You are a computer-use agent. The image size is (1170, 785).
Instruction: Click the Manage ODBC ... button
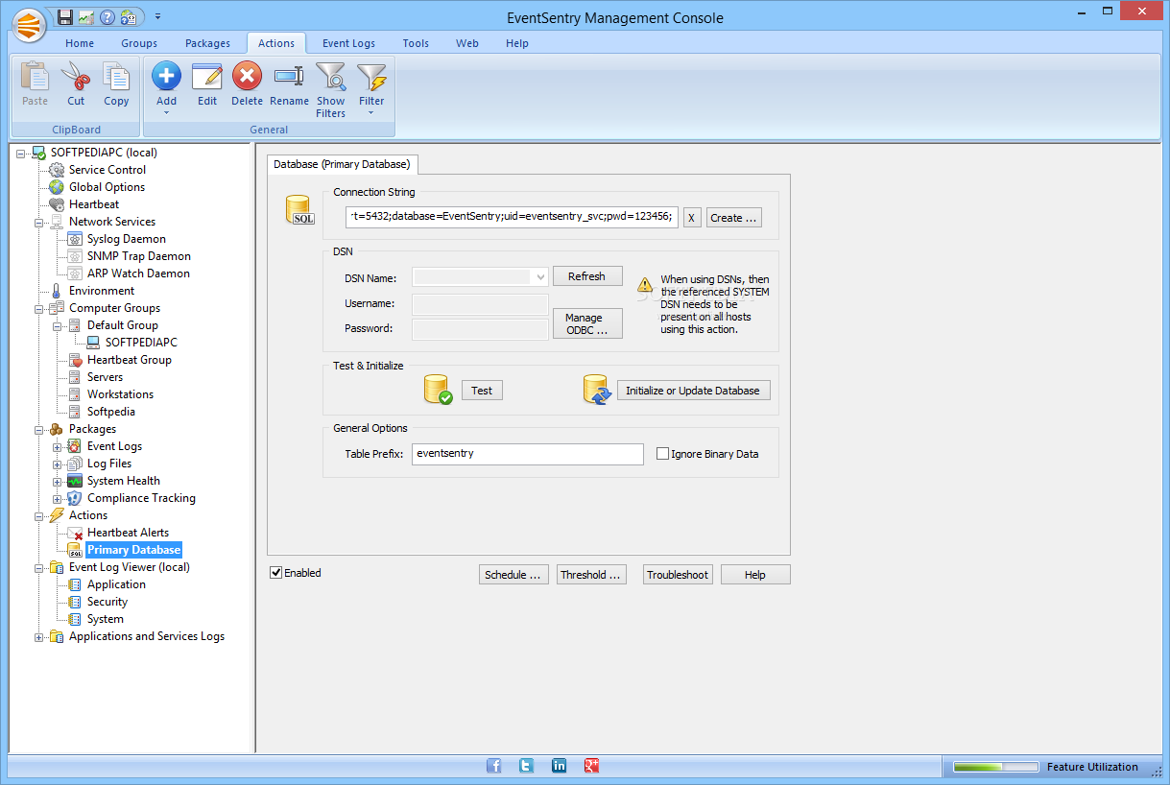coord(587,323)
